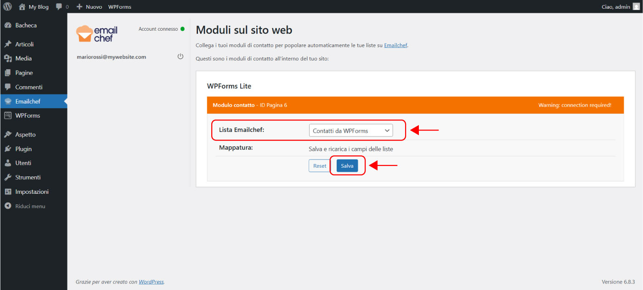Open Impostazioni settings menu
The height and width of the screenshot is (290, 643).
tap(32, 192)
